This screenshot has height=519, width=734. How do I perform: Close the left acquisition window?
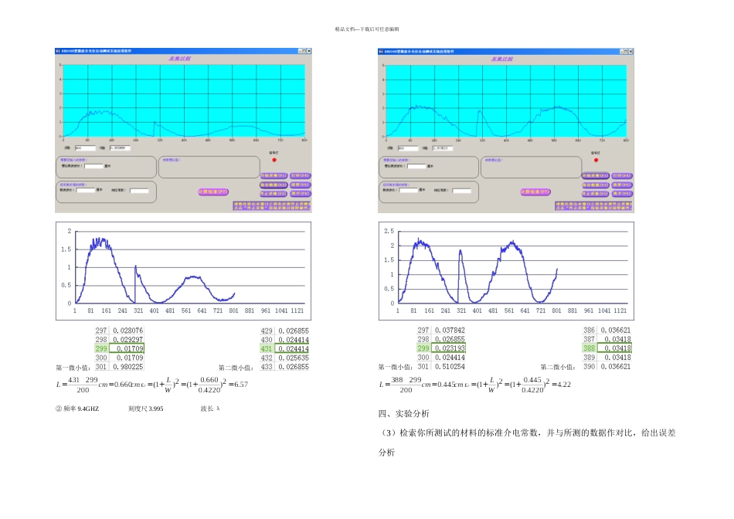click(309, 51)
